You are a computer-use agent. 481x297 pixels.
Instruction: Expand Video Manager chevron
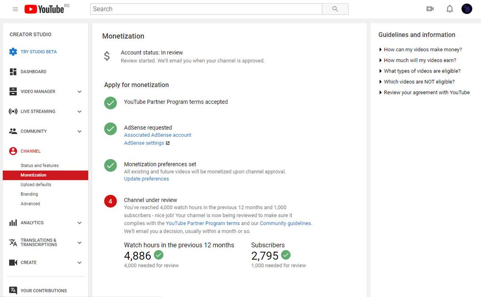point(79,92)
